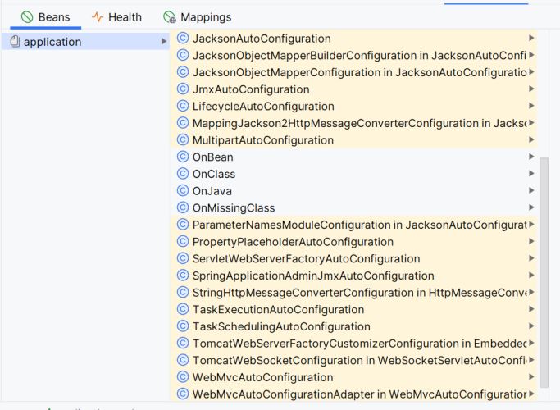This screenshot has width=560, height=410.
Task: Expand the WebMvcAutoConfiguration row arrow
Action: [x=531, y=376]
